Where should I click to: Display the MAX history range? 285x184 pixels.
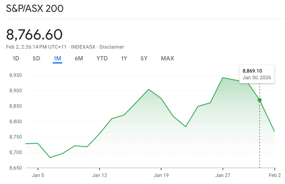point(167,58)
